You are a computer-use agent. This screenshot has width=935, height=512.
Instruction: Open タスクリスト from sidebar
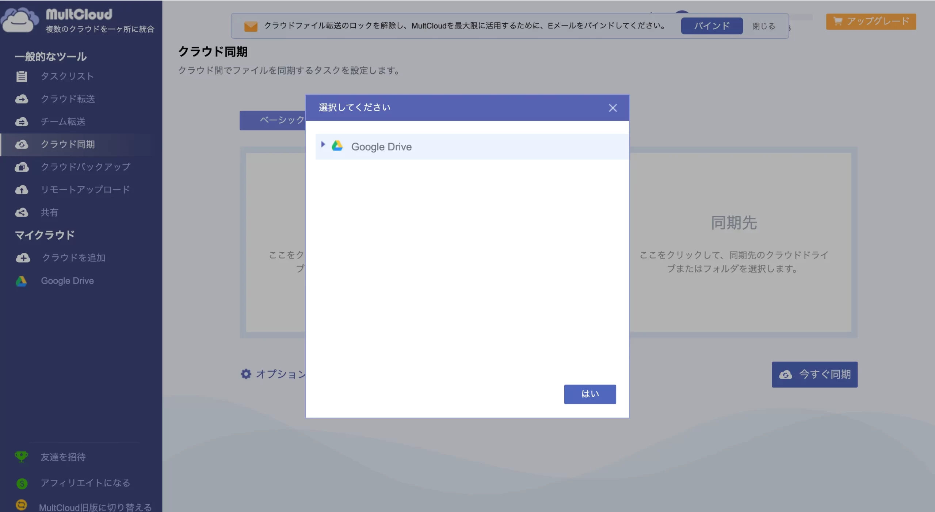67,76
